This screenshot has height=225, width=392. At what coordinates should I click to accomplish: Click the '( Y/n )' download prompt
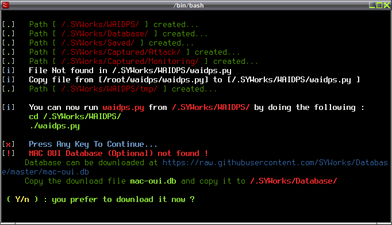tap(22, 200)
